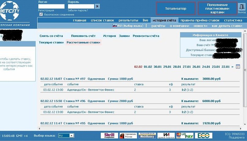
Task: Click the vertical scrollbar down arrow
Action: click(x=245, y=124)
